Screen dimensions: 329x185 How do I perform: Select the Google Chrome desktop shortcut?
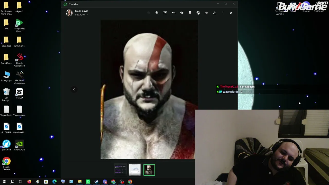(x=6, y=164)
